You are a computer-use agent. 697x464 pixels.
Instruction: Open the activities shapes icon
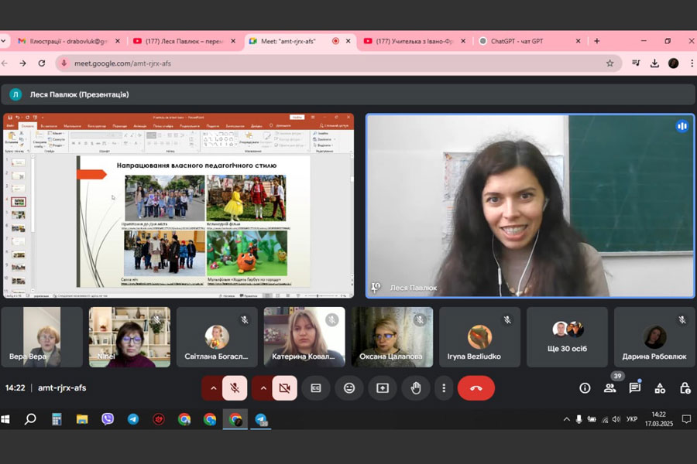point(660,388)
